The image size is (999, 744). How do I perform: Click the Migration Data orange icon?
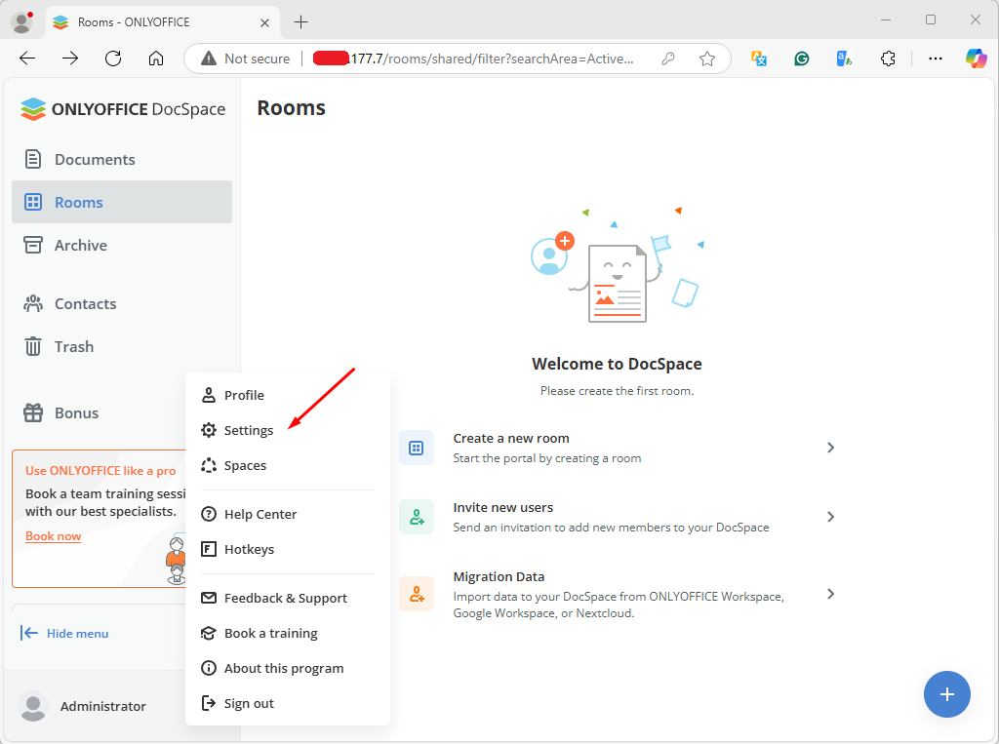[x=417, y=594]
